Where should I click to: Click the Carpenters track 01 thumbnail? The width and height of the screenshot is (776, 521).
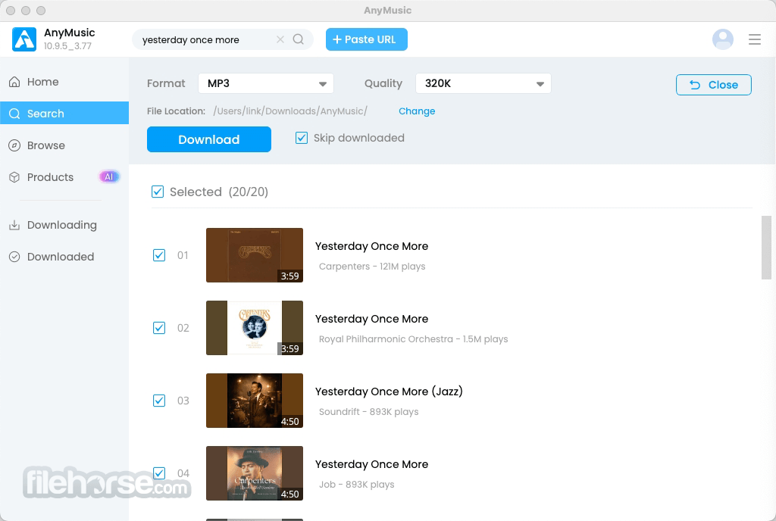tap(255, 255)
